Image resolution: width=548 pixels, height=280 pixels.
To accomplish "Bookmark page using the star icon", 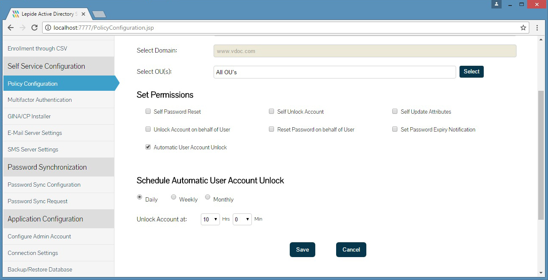I will [523, 28].
